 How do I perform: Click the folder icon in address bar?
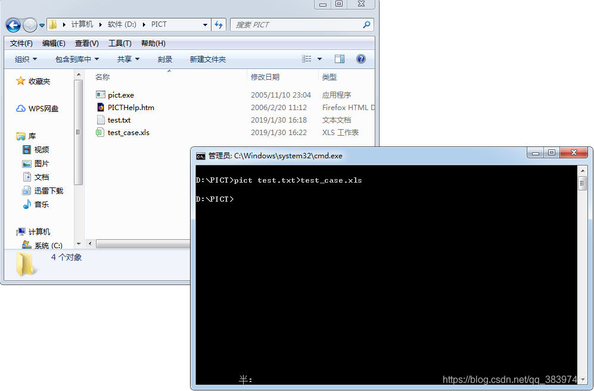click(x=52, y=24)
